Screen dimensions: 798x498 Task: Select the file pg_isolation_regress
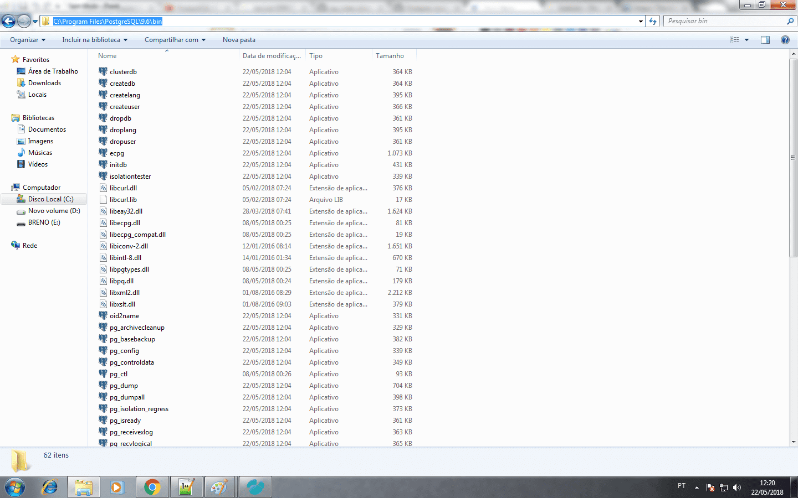click(x=139, y=408)
